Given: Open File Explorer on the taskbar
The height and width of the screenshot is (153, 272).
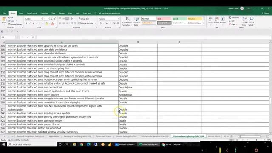Looking at the screenshot, I should point(74,144).
